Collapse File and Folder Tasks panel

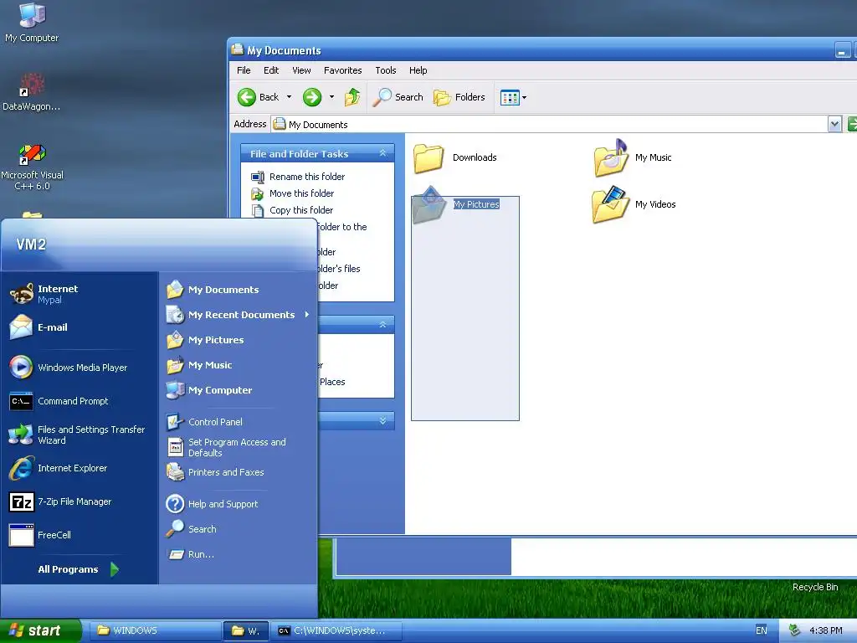pyautogui.click(x=383, y=154)
